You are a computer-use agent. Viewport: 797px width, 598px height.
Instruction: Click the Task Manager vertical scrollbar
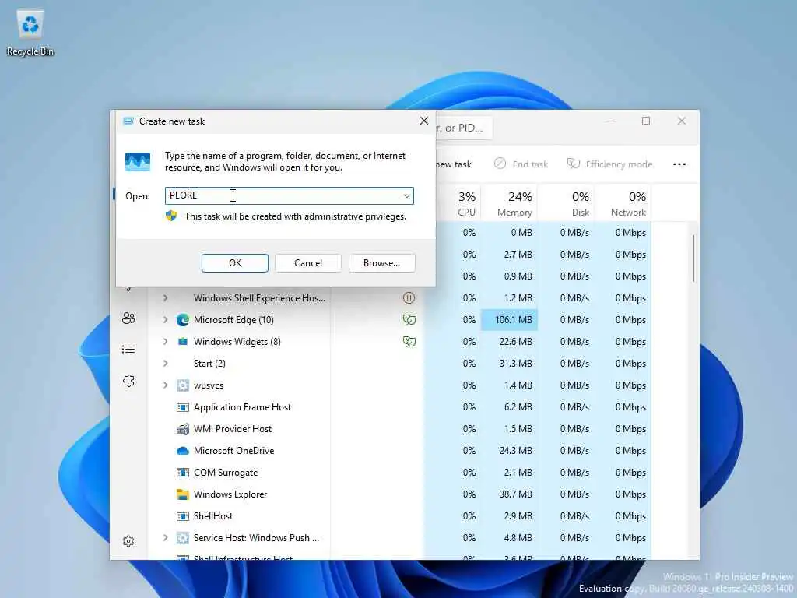coord(693,259)
